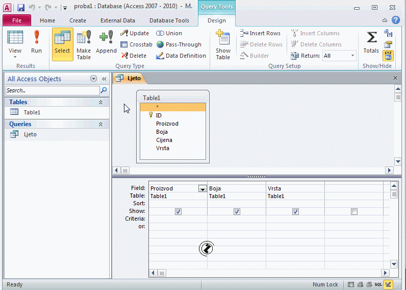Enable Show checkbox in empty fourth column
Screen dimensions: 406x290
point(354,211)
